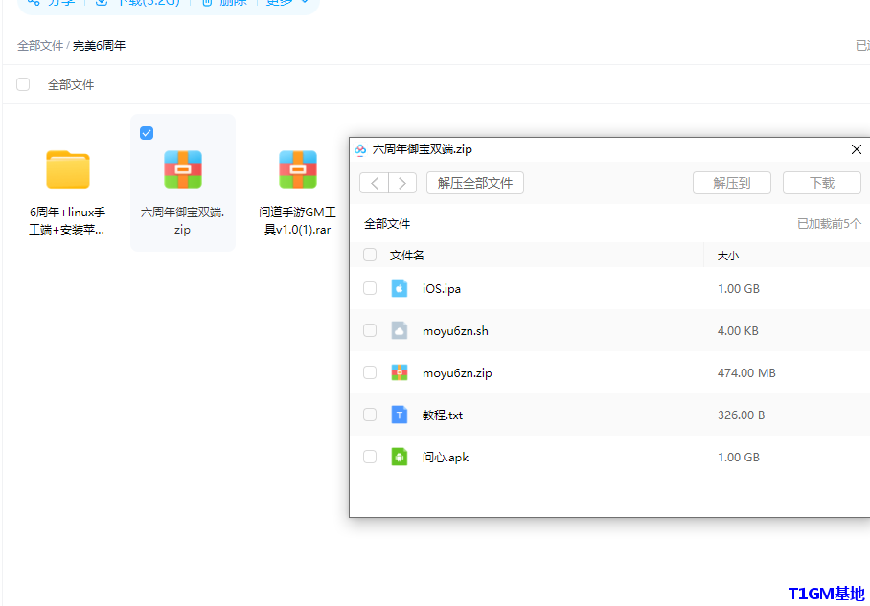Screen dimensions: 870x606
Task: Tick the checkbox for 教程.txt
Action: (x=370, y=415)
